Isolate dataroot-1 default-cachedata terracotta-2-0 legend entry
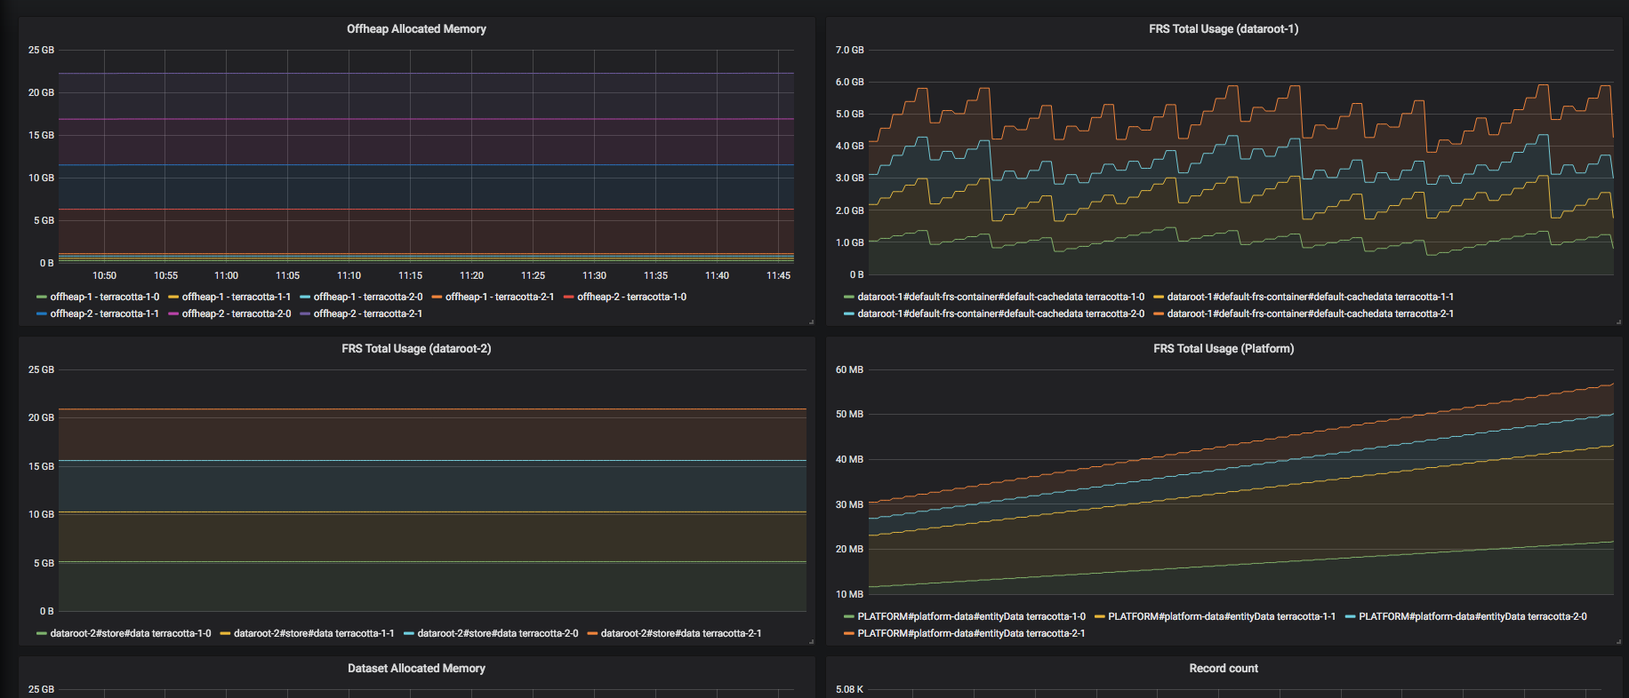The height and width of the screenshot is (698, 1629). [x=1001, y=313]
